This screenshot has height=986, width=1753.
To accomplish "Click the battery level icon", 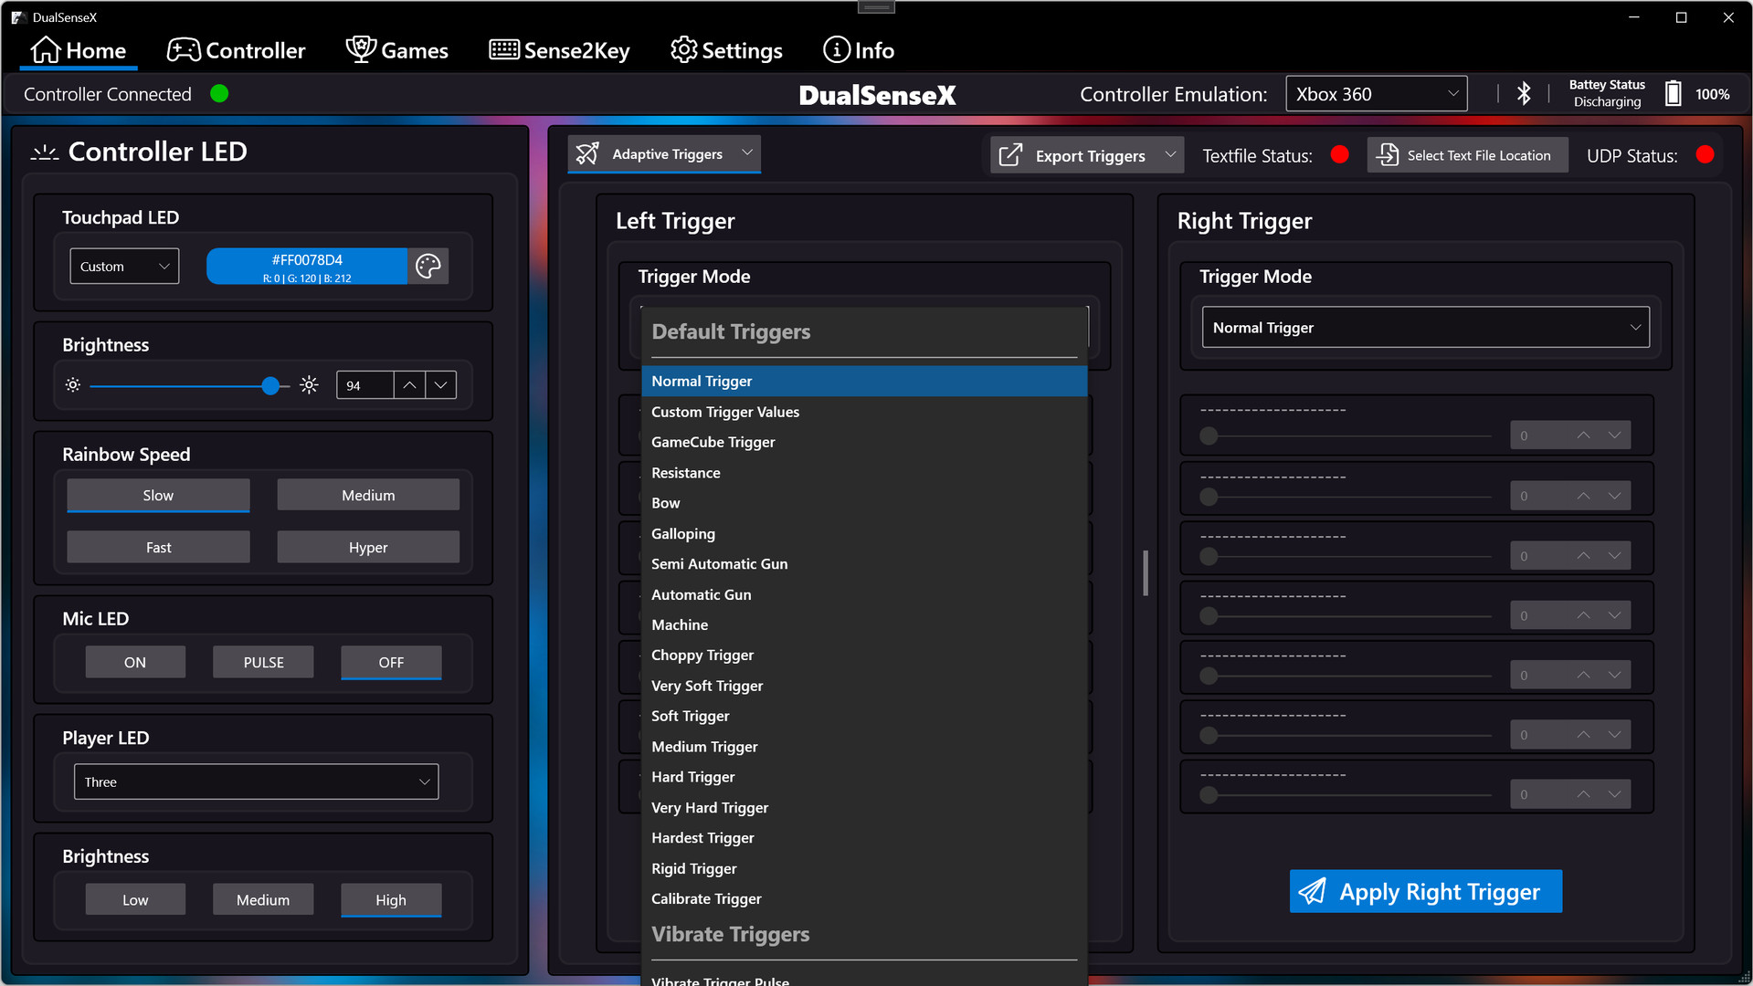I will tap(1673, 94).
